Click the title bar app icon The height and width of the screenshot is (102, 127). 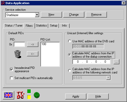(x=3, y=3)
